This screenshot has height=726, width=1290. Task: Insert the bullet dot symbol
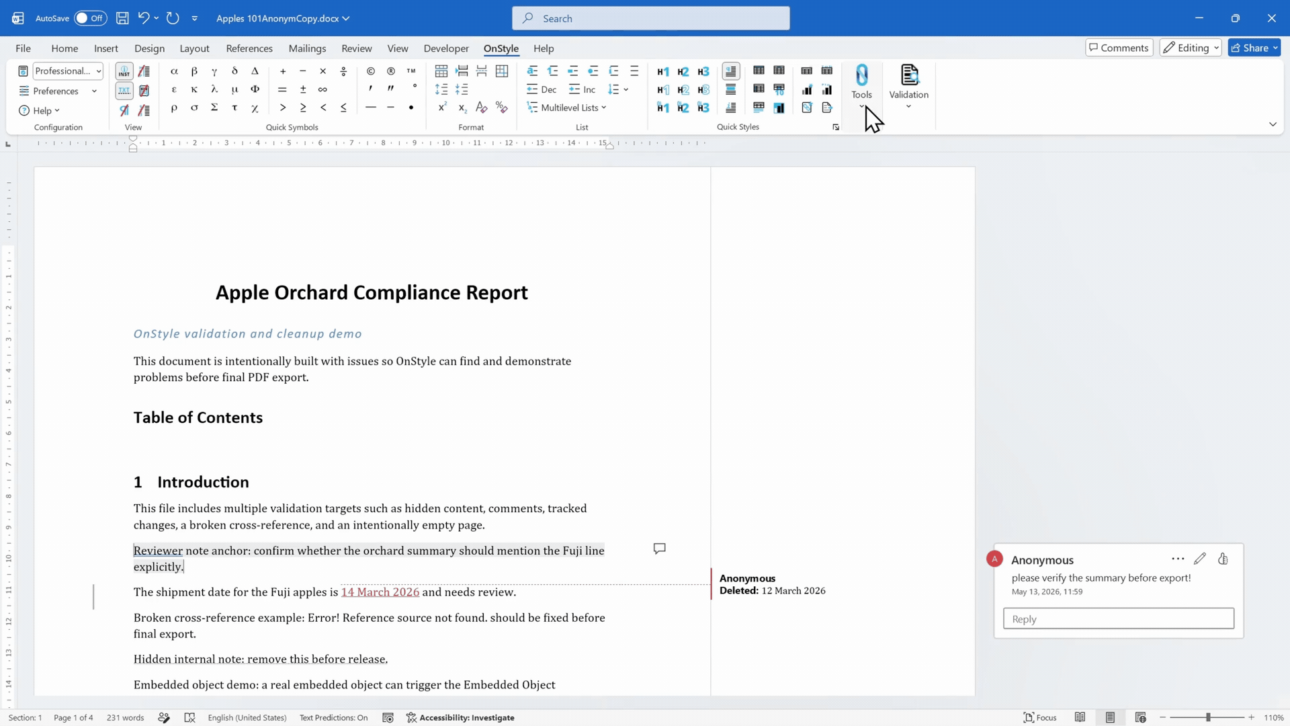[x=411, y=108]
